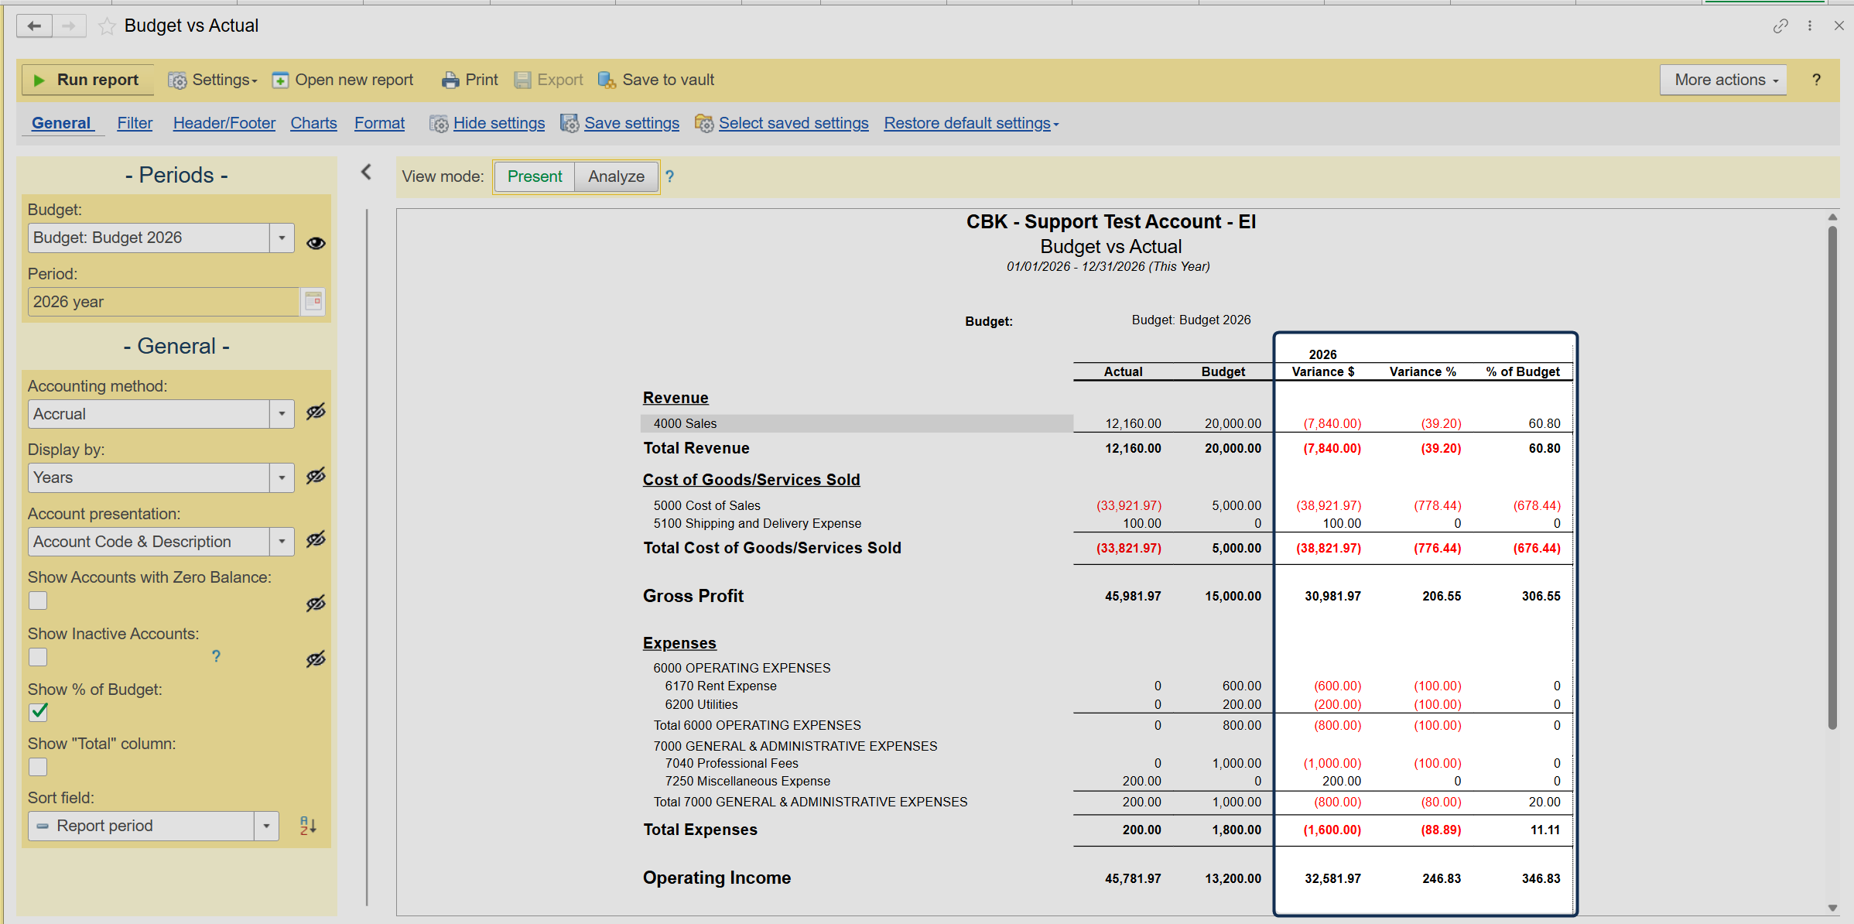Image resolution: width=1854 pixels, height=924 pixels.
Task: Toggle the Budget field eye visibility icon
Action: pyautogui.click(x=316, y=243)
